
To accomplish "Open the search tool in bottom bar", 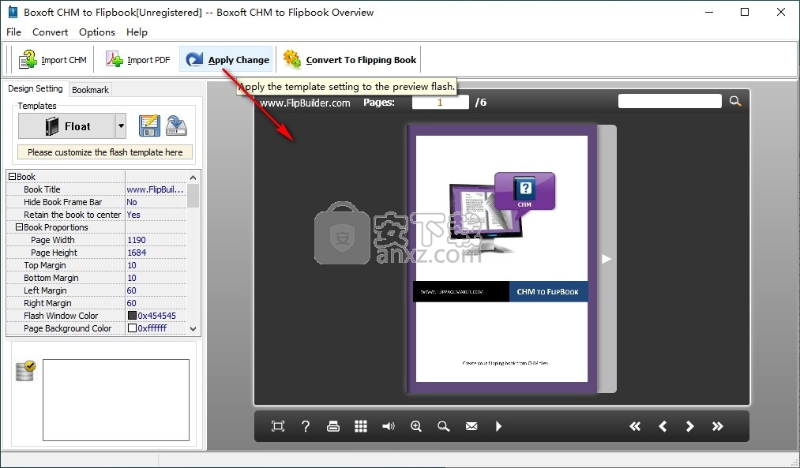I will pos(443,426).
